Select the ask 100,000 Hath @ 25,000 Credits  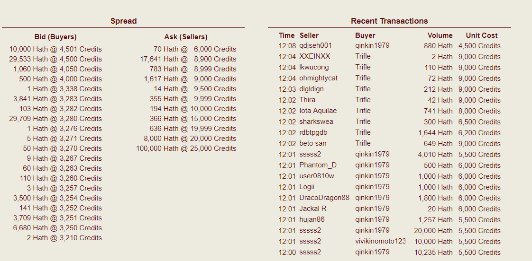186,148
